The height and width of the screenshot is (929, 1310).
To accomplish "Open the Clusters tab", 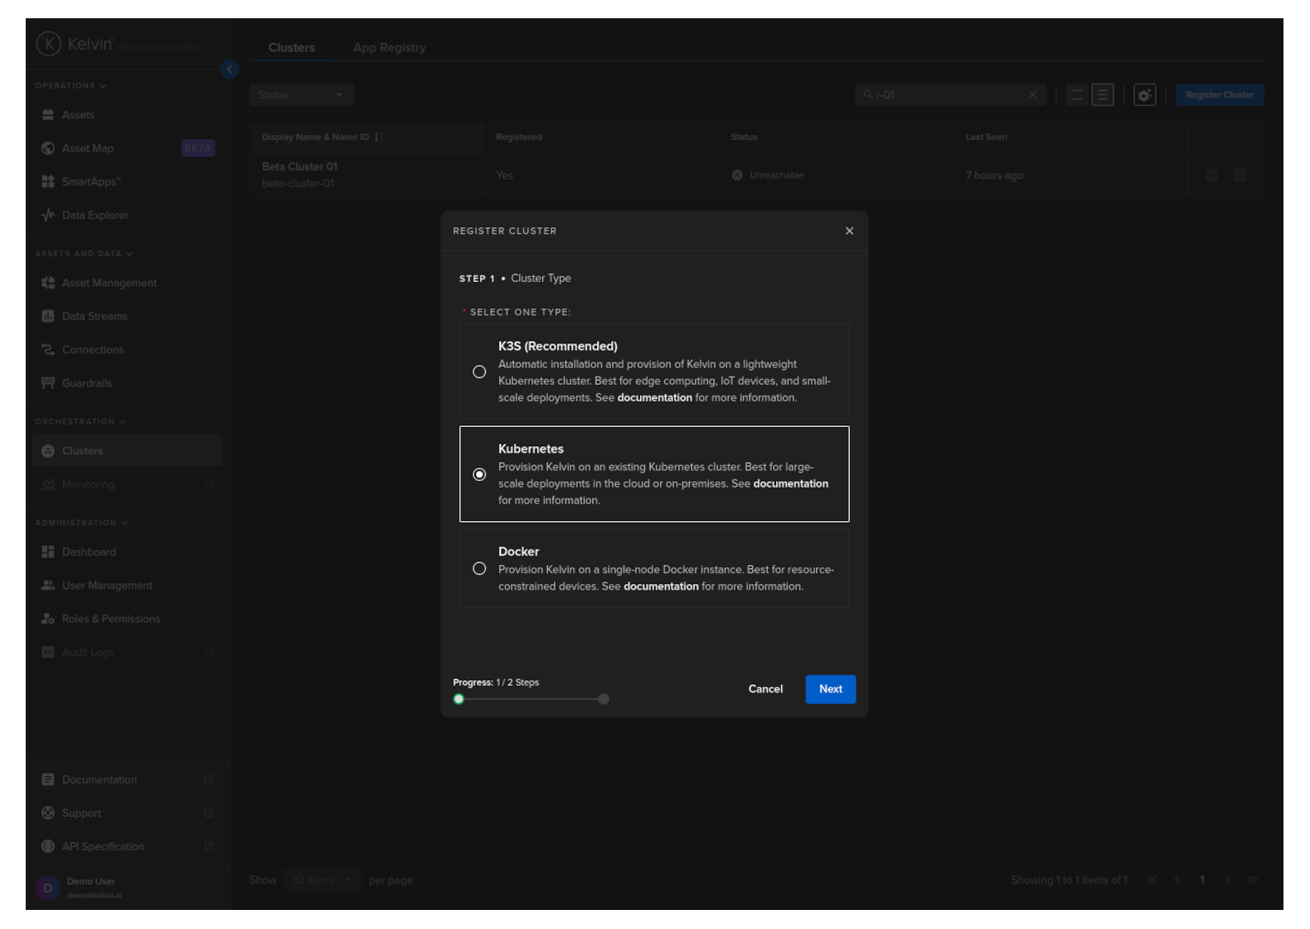I will [291, 48].
